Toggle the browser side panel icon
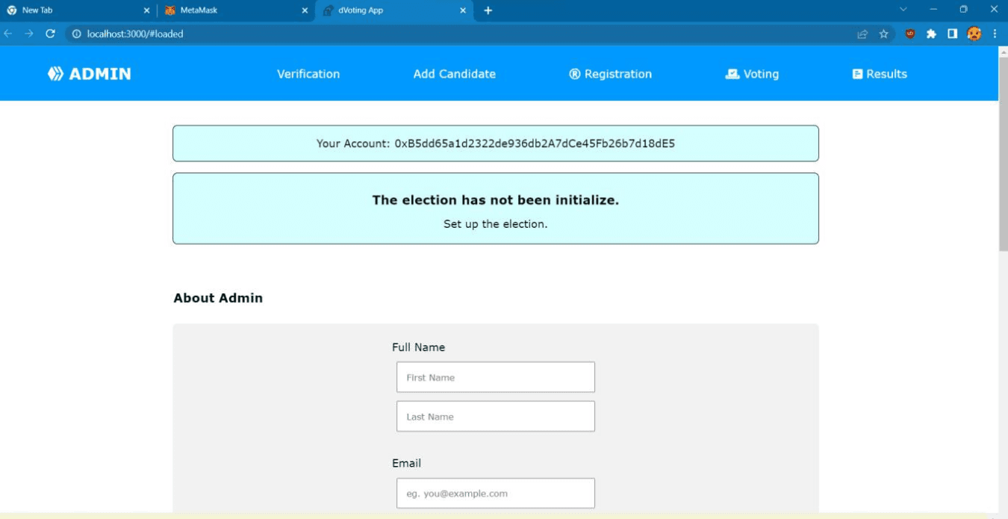Screen dimensions: 1008x519 pyautogui.click(x=952, y=34)
